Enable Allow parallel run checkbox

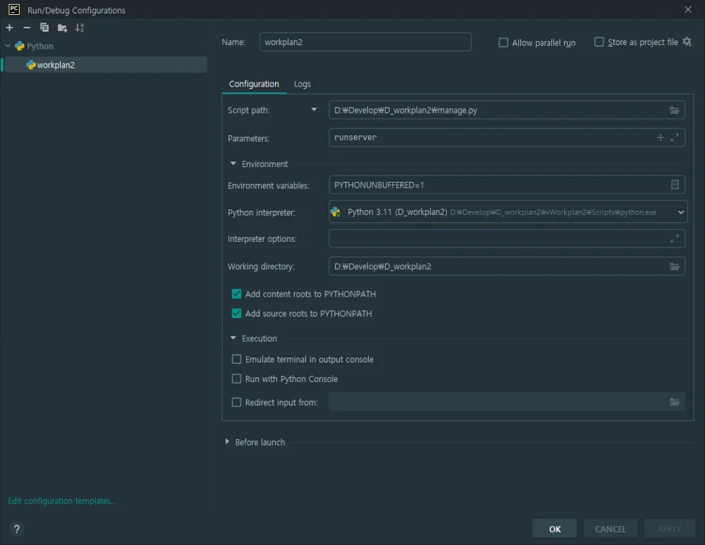coord(503,42)
